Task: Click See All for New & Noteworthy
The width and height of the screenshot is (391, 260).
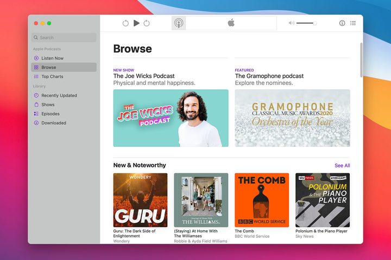Action: click(x=342, y=166)
